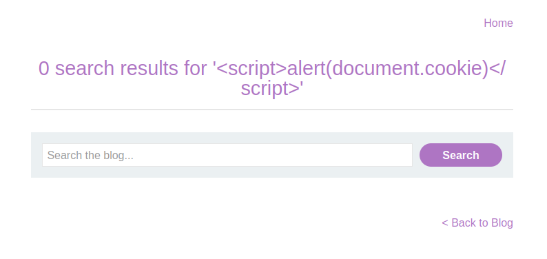The image size is (547, 259).
Task: Navigate Home via the top-right link
Action: coord(498,23)
